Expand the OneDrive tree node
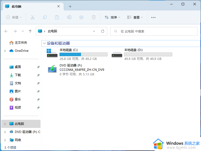 click(x=5, y=51)
